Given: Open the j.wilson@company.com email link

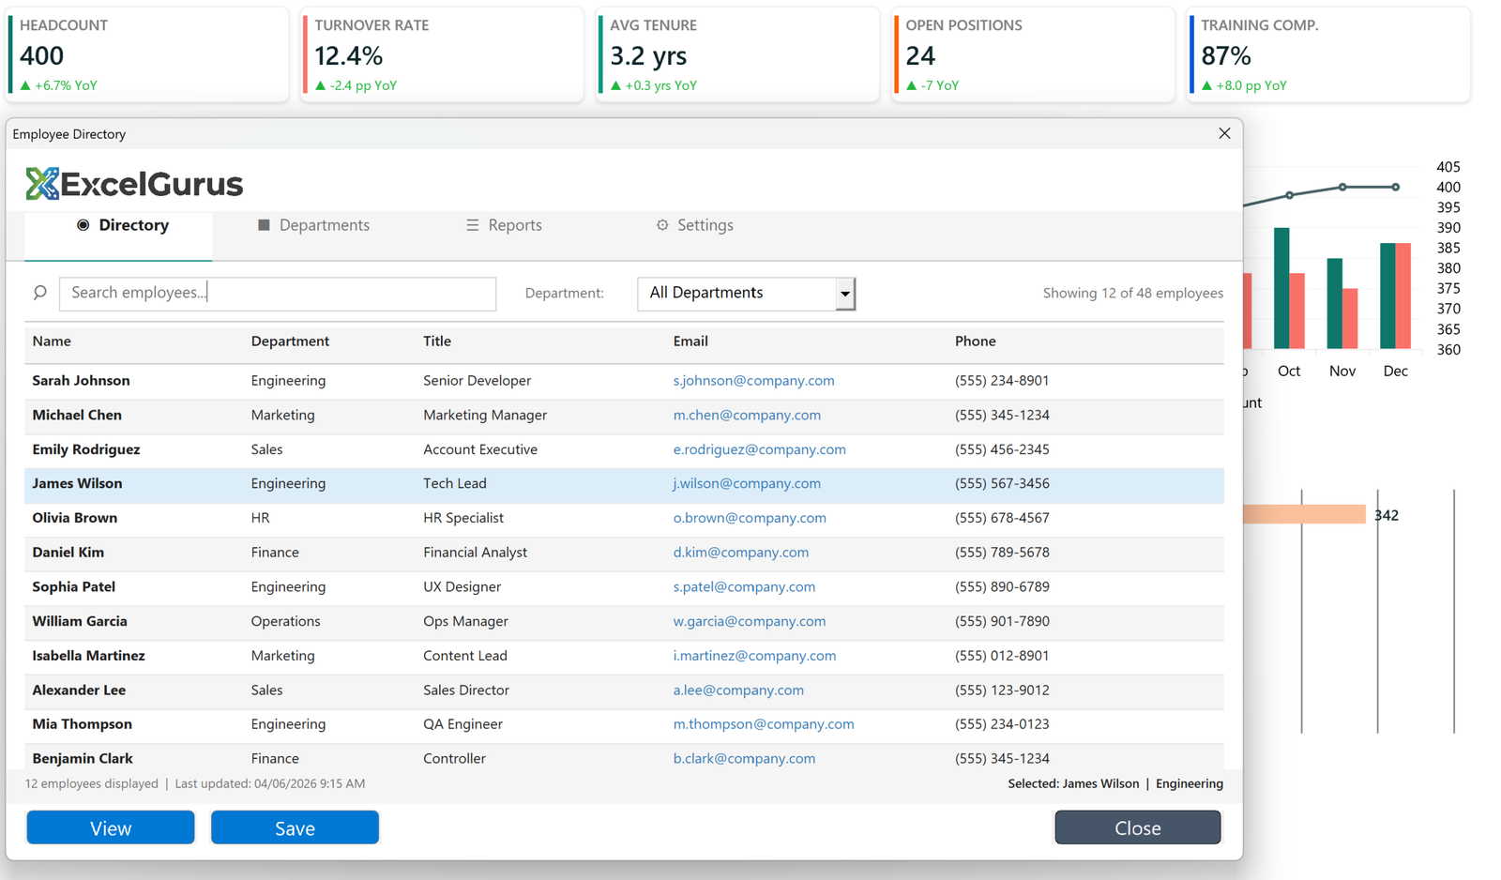Looking at the screenshot, I should tap(747, 483).
